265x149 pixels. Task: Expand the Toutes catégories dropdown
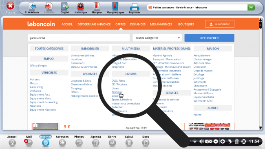click(x=157, y=38)
